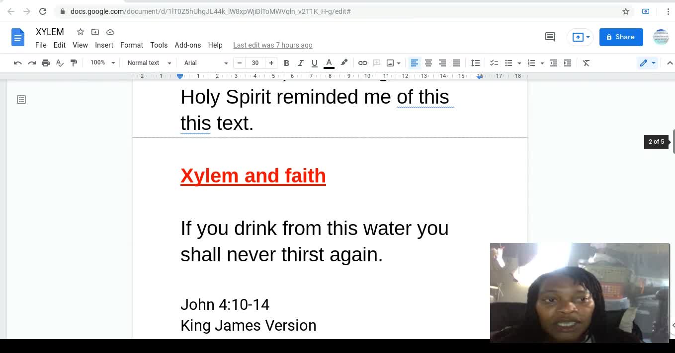Toggle bold formatting
The width and height of the screenshot is (675, 353).
click(286, 63)
